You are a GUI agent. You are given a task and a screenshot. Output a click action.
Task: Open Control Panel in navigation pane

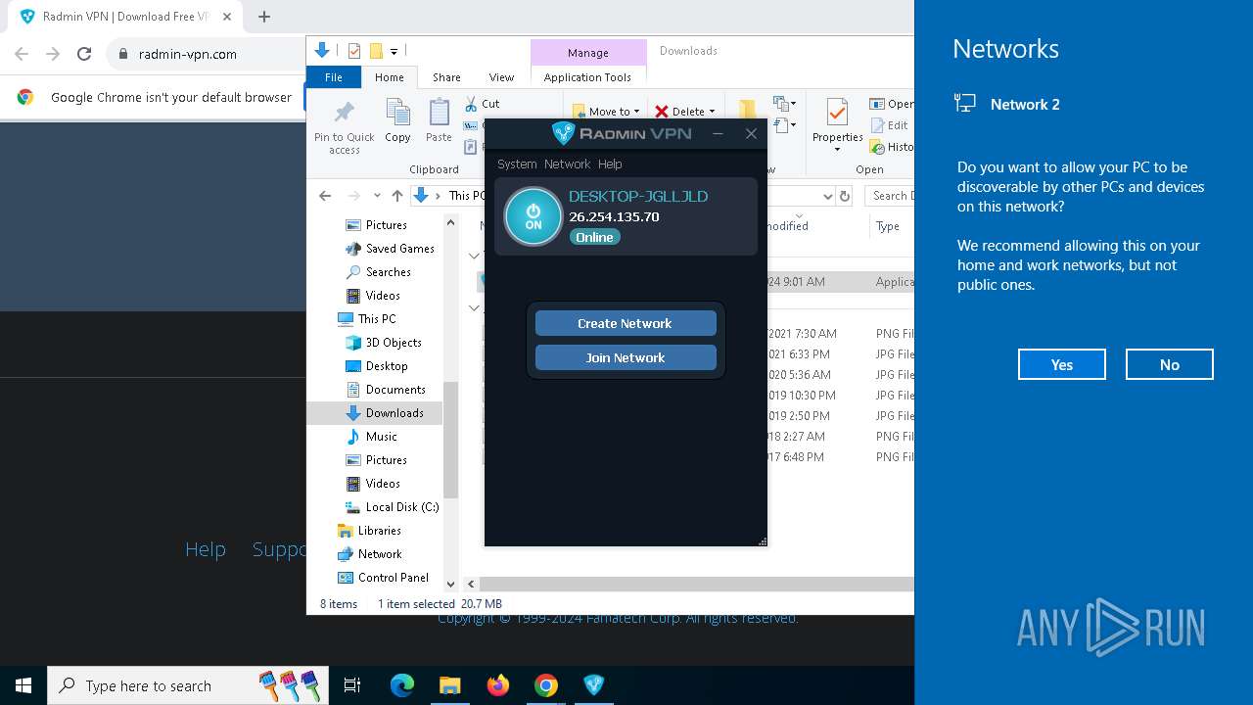coord(394,578)
